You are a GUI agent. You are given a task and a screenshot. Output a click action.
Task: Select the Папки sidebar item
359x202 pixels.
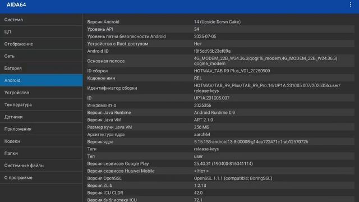coord(41,153)
